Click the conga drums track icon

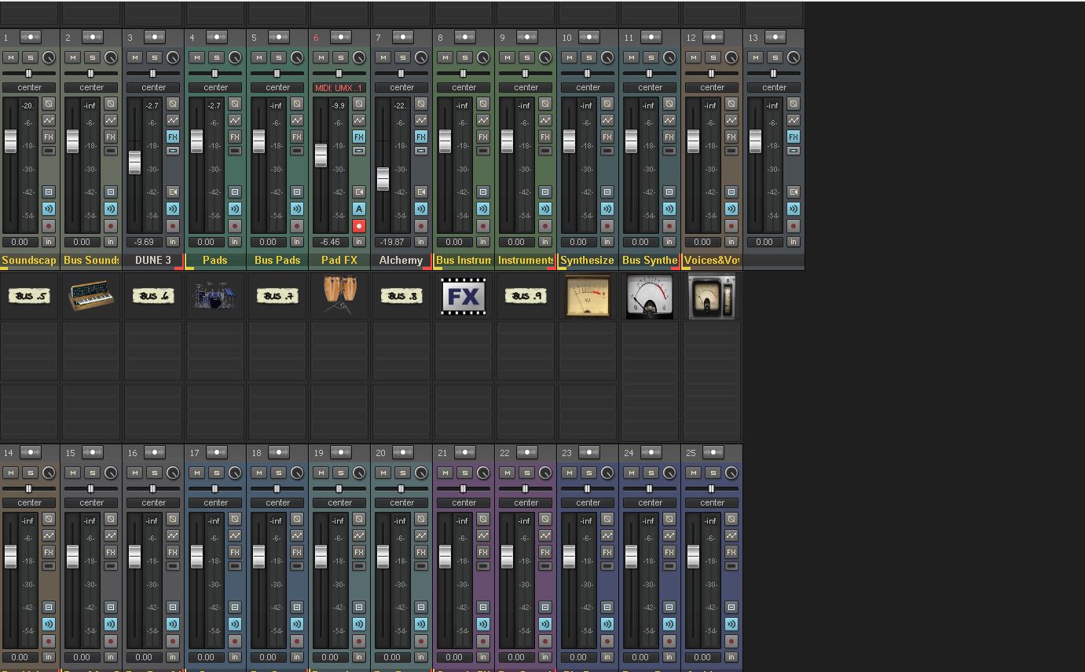(339, 296)
